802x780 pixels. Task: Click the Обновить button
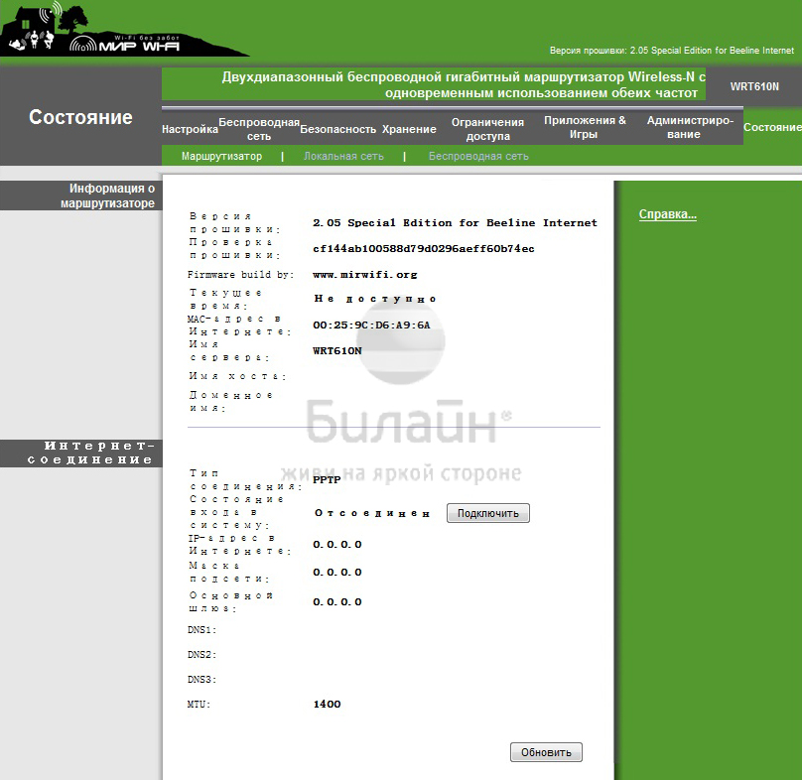pyautogui.click(x=546, y=752)
